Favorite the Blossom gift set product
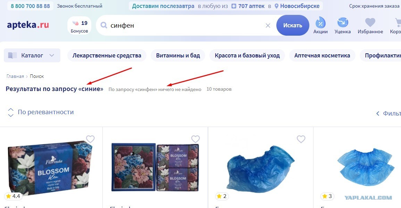This screenshot has height=208, width=401. (x=196, y=139)
